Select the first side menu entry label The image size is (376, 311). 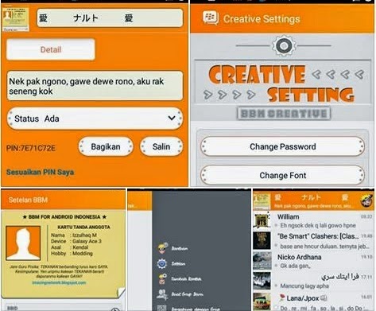tap(180, 248)
